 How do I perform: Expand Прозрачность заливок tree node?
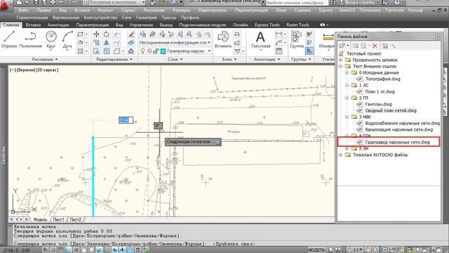pyautogui.click(x=341, y=60)
